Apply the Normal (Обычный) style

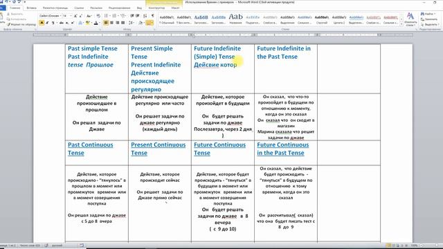167,19
